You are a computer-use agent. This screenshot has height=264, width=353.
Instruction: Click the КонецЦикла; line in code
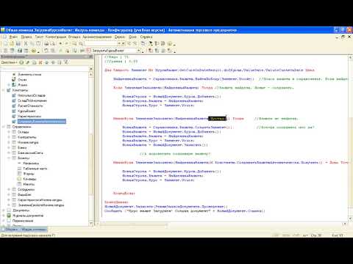click(116, 202)
